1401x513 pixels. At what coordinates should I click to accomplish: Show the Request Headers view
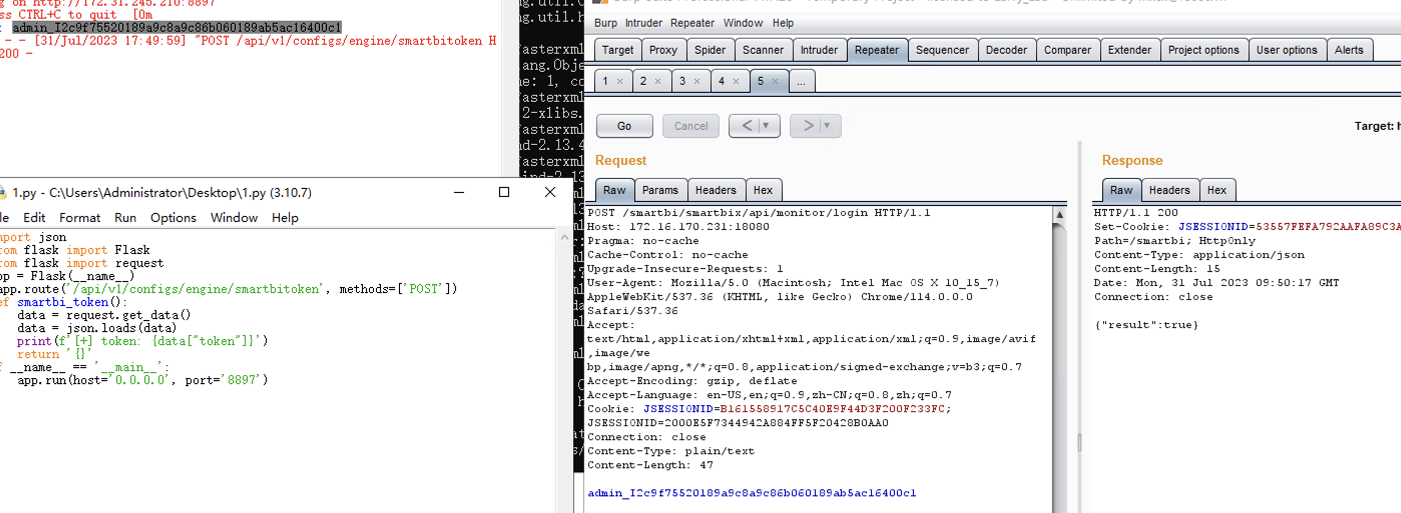coord(716,190)
